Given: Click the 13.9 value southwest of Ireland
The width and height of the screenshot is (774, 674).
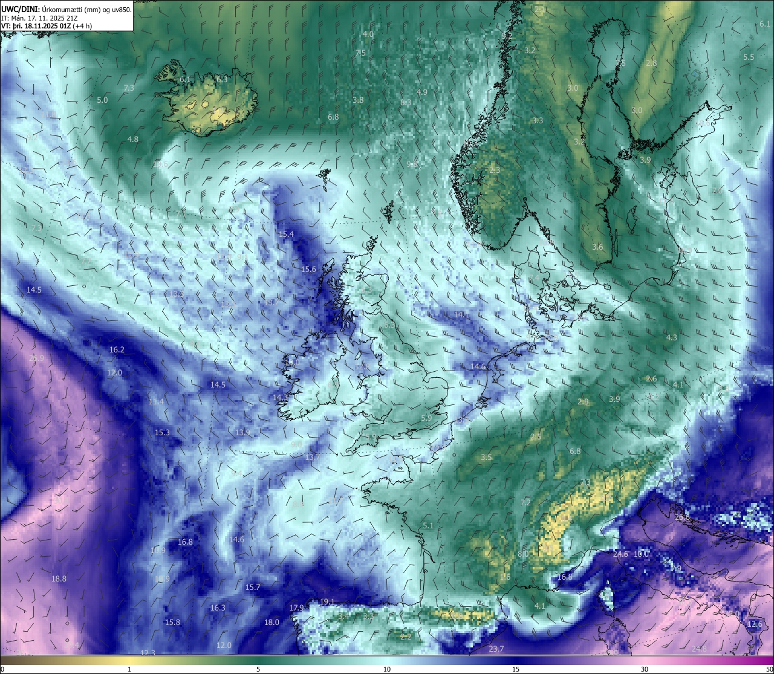Looking at the screenshot, I should click(x=242, y=433).
